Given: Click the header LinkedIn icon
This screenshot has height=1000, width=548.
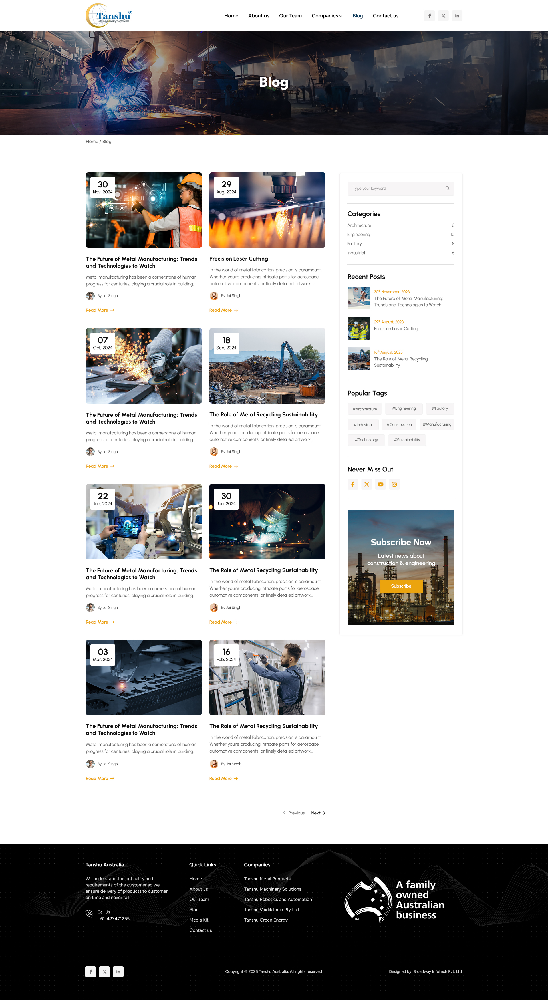Looking at the screenshot, I should pyautogui.click(x=457, y=16).
